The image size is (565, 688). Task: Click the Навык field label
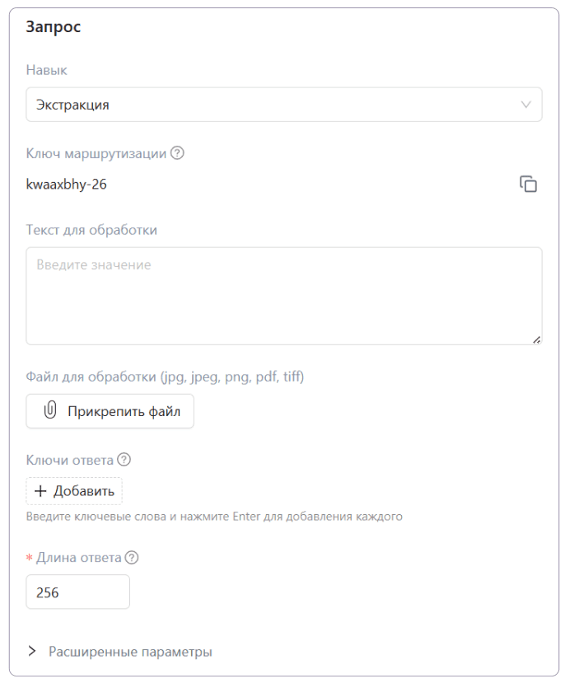click(x=47, y=71)
